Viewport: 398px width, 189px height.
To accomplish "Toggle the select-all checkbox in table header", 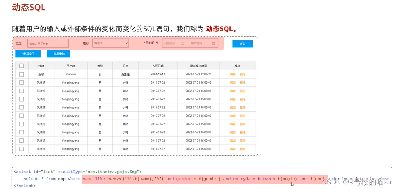I will click(22, 66).
